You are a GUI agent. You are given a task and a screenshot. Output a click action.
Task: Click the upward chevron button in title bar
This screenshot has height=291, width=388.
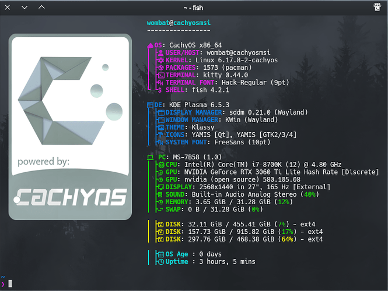point(41,8)
